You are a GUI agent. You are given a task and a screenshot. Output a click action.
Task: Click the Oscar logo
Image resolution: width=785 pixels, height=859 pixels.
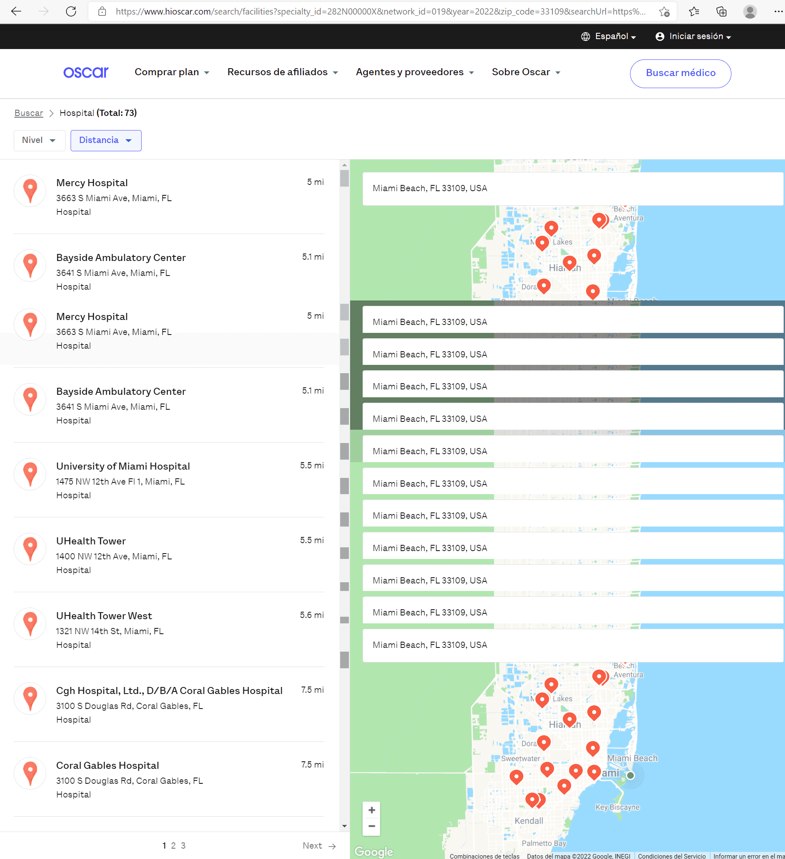click(x=86, y=72)
